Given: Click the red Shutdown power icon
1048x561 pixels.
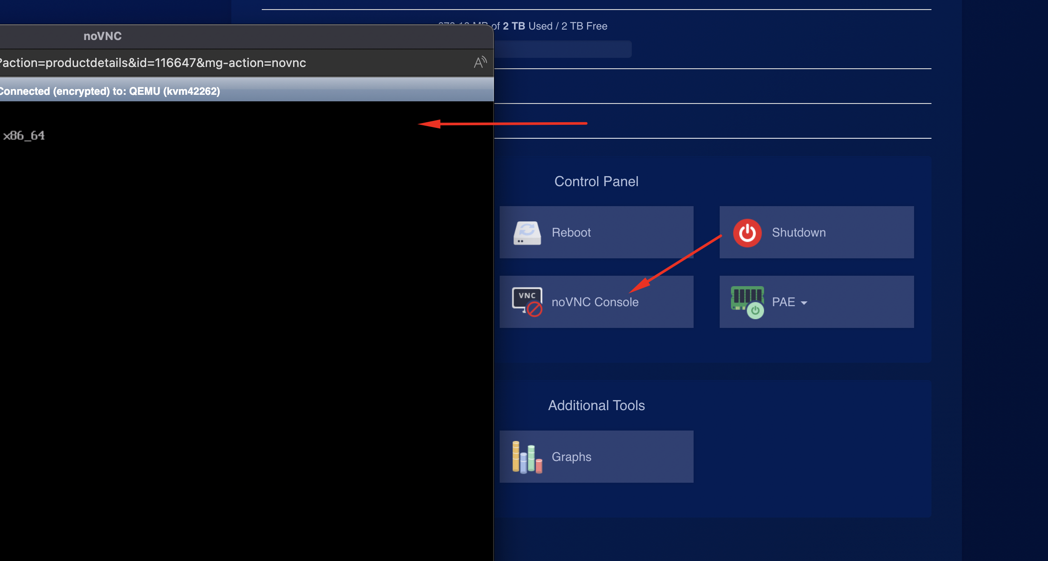Looking at the screenshot, I should coord(747,233).
